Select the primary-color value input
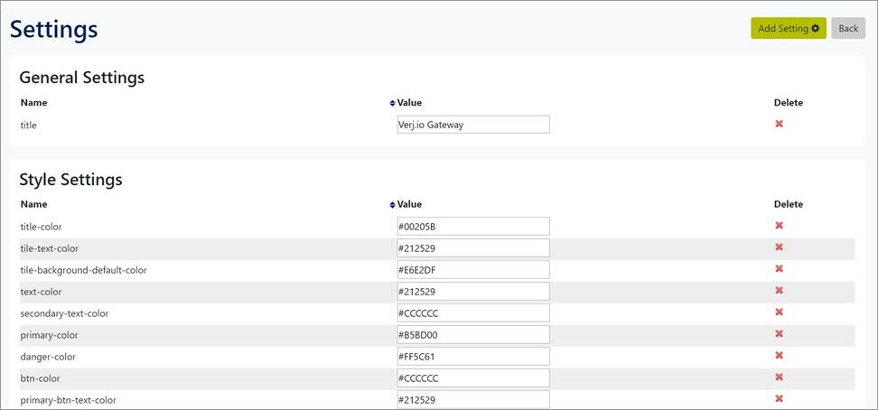The width and height of the screenshot is (878, 410). coord(472,335)
